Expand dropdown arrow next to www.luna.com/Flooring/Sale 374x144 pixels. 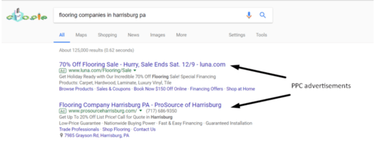coord(135,71)
